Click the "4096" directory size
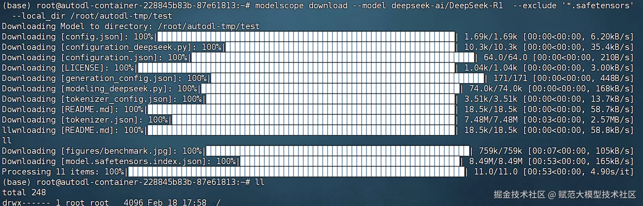 click(x=133, y=202)
